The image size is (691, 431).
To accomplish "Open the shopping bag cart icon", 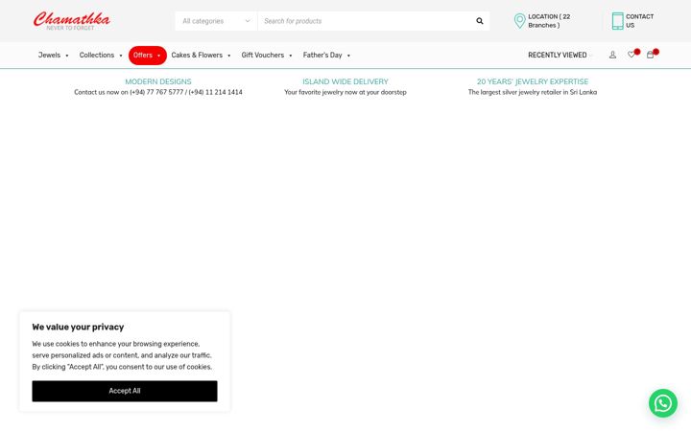I will [x=650, y=55].
